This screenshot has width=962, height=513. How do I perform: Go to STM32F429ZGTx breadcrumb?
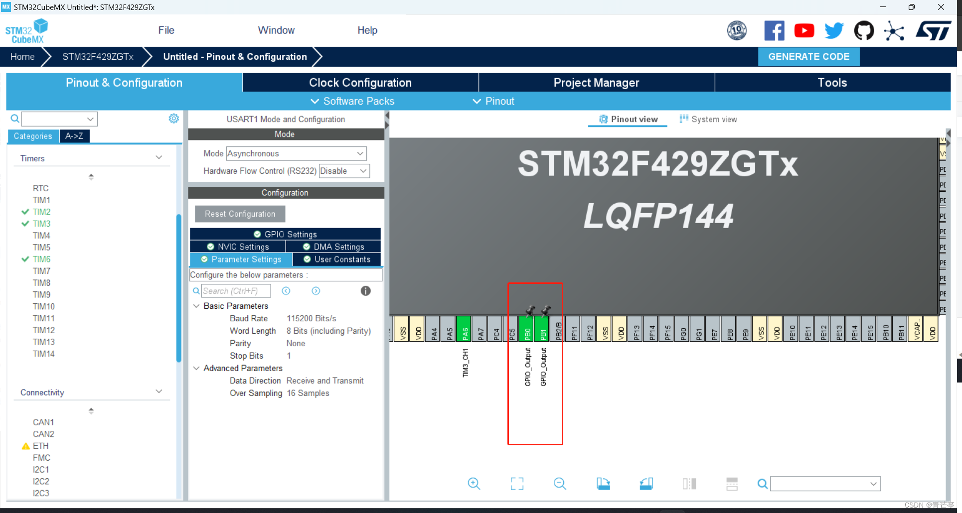point(98,57)
